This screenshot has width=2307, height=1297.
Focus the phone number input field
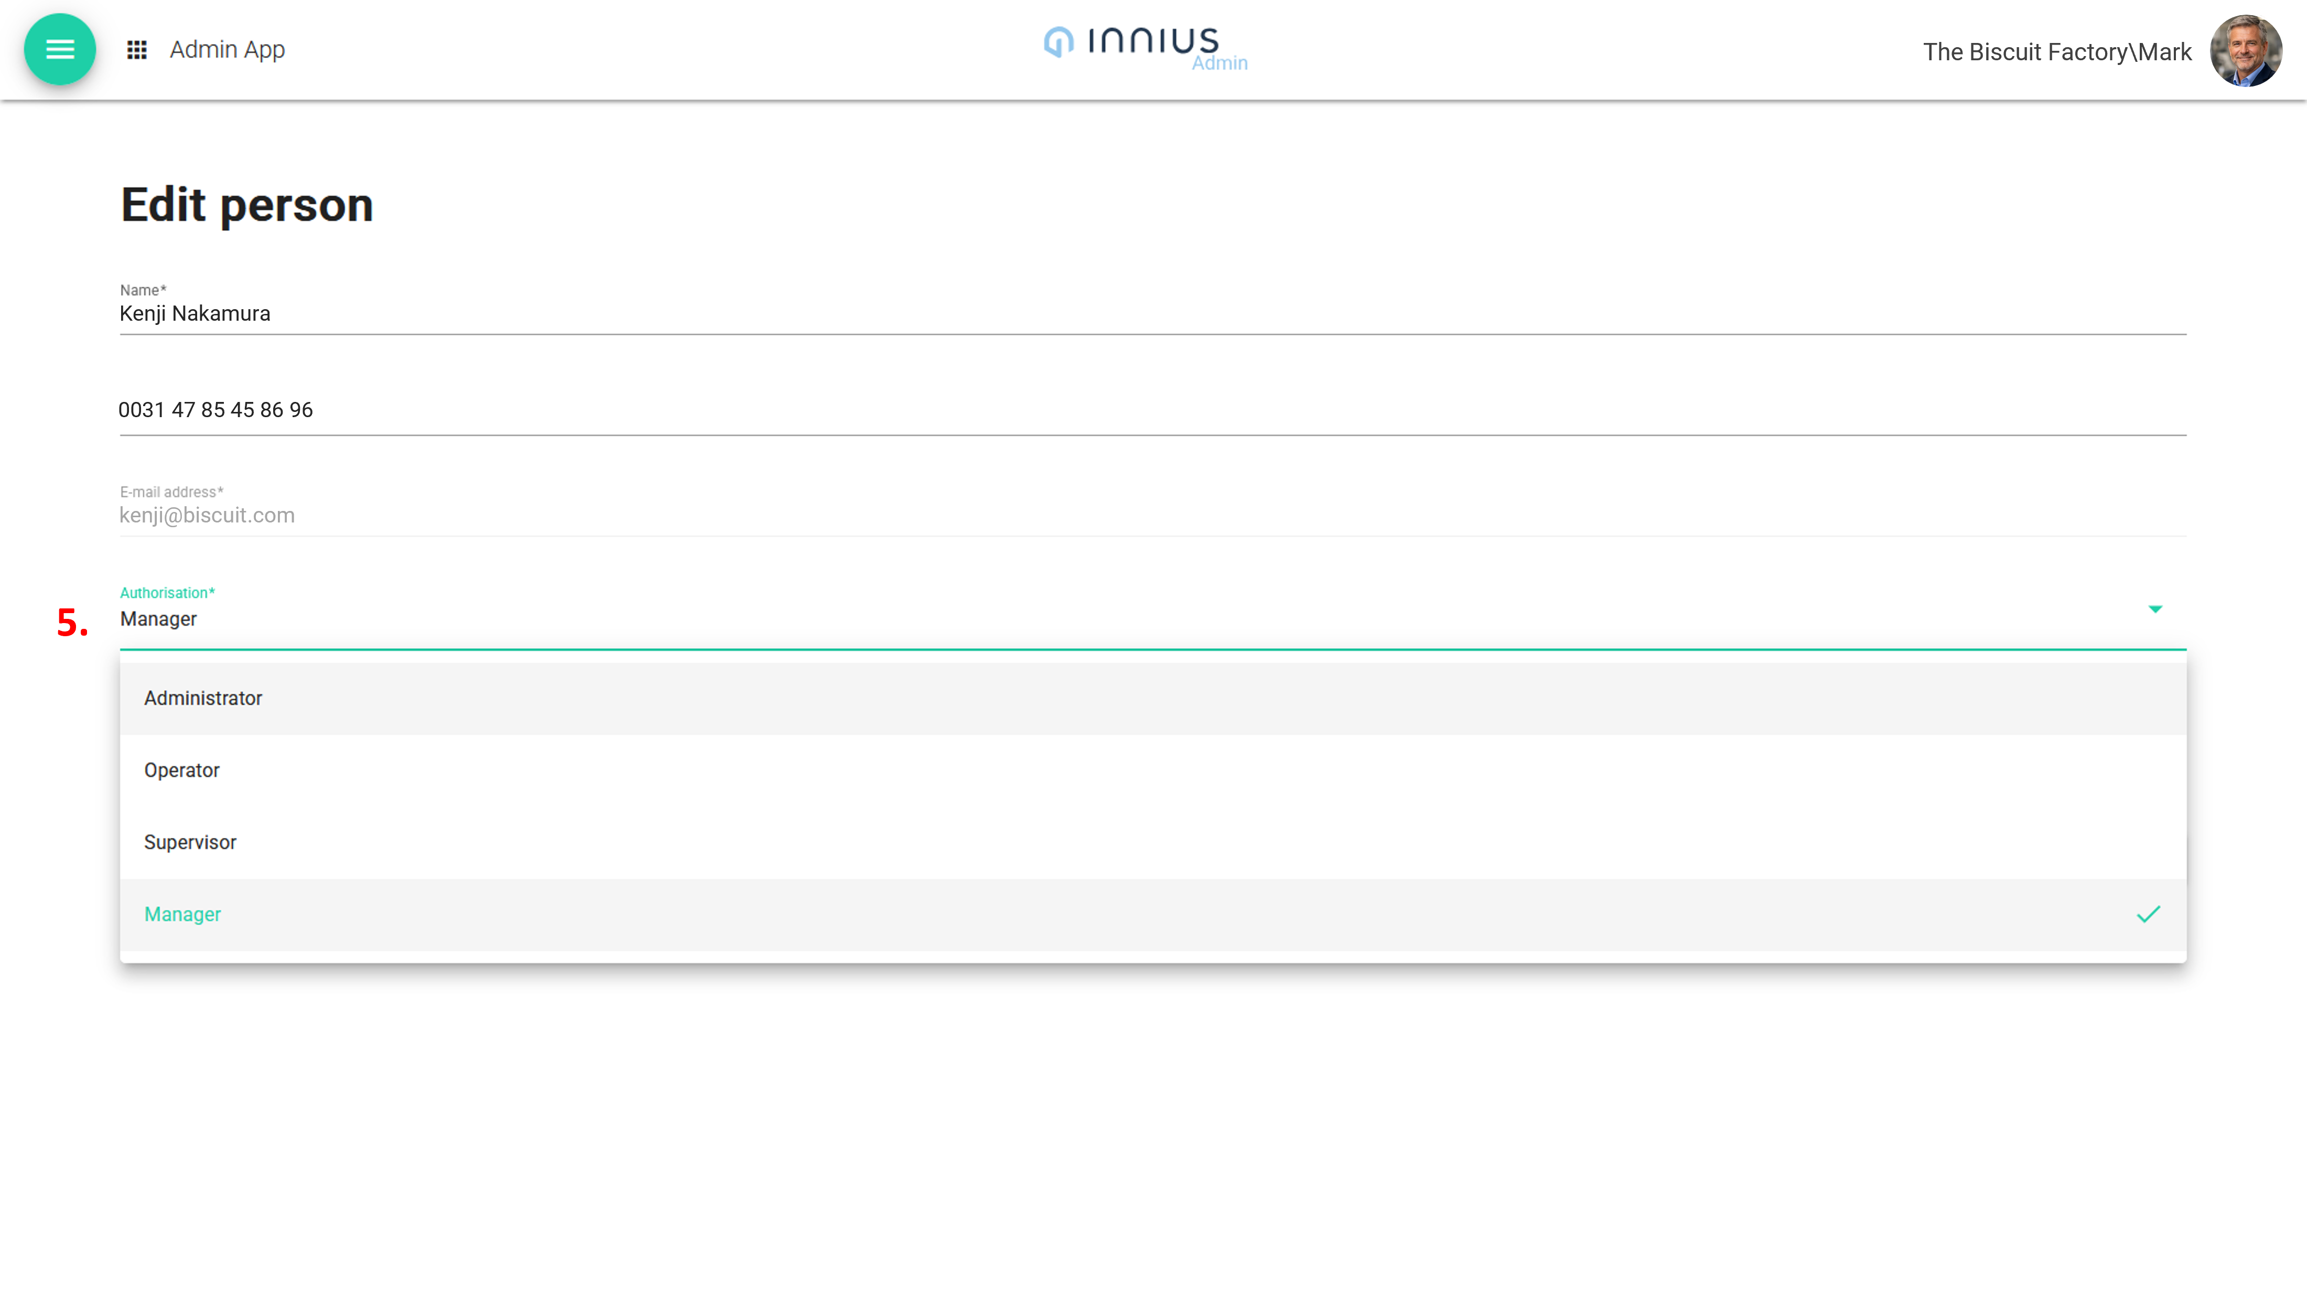coord(1075,410)
